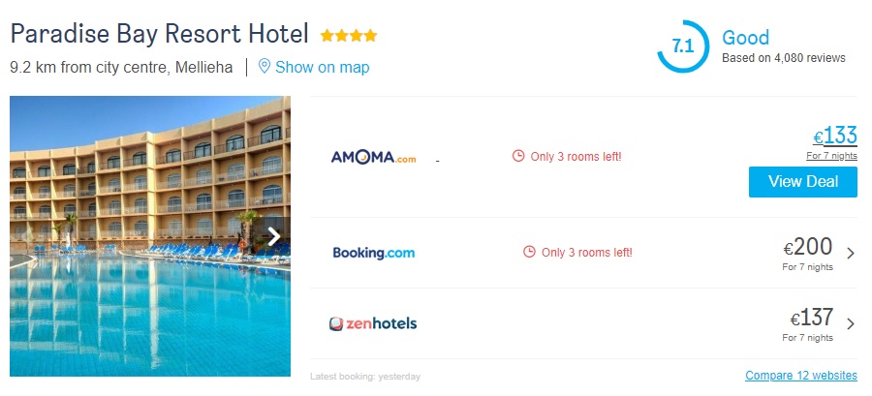This screenshot has height=396, width=872.
Task: Expand the zenhotels deal chevron
Action: pos(851,324)
